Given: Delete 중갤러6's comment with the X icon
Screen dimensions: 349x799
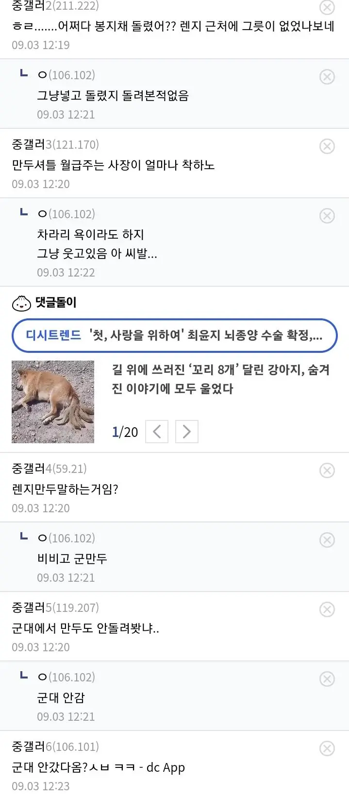Looking at the screenshot, I should pyautogui.click(x=327, y=748).
